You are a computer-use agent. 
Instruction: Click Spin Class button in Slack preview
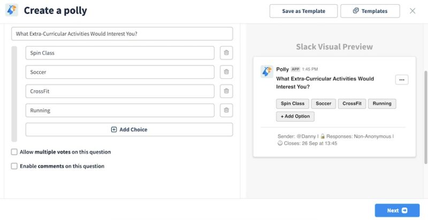coord(292,104)
